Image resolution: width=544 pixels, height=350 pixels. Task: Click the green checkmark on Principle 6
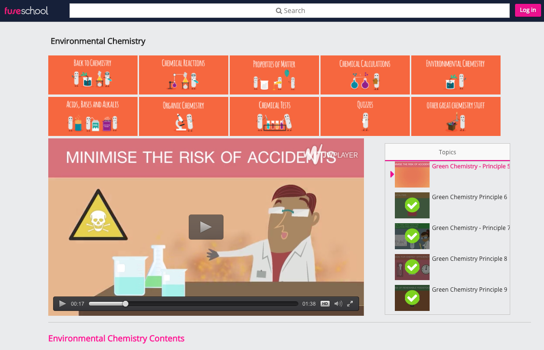412,205
